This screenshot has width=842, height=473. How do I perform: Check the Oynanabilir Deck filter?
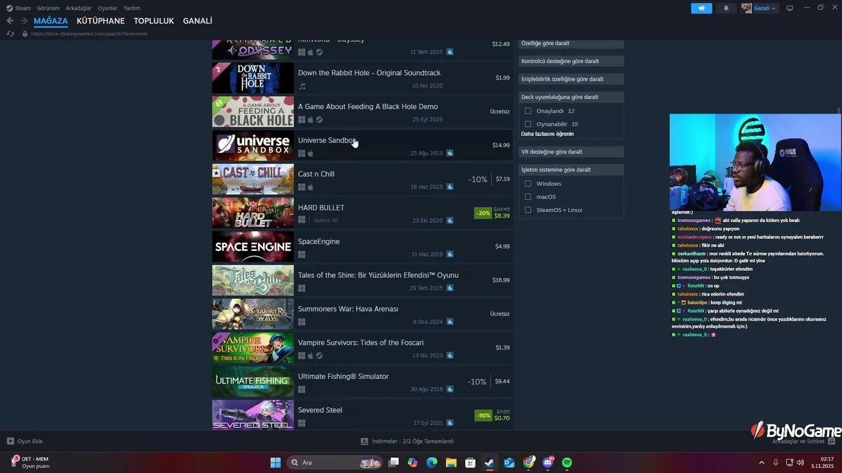click(x=528, y=124)
